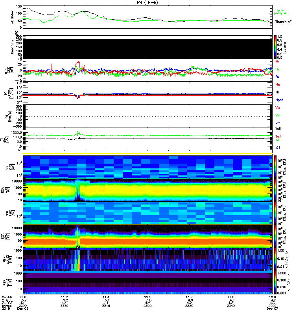295x314 pixels.
Task: Click the plot title P4 (TH-E)
Action: click(147, 2)
